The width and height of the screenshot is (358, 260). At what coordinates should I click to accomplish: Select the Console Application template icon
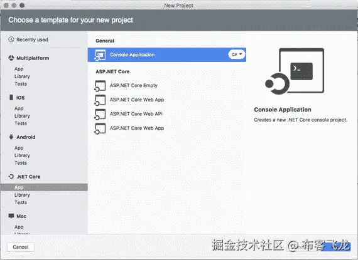click(x=100, y=55)
